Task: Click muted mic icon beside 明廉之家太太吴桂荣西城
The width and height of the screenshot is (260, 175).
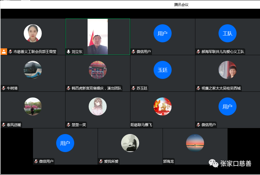Action: pyautogui.click(x=198, y=88)
